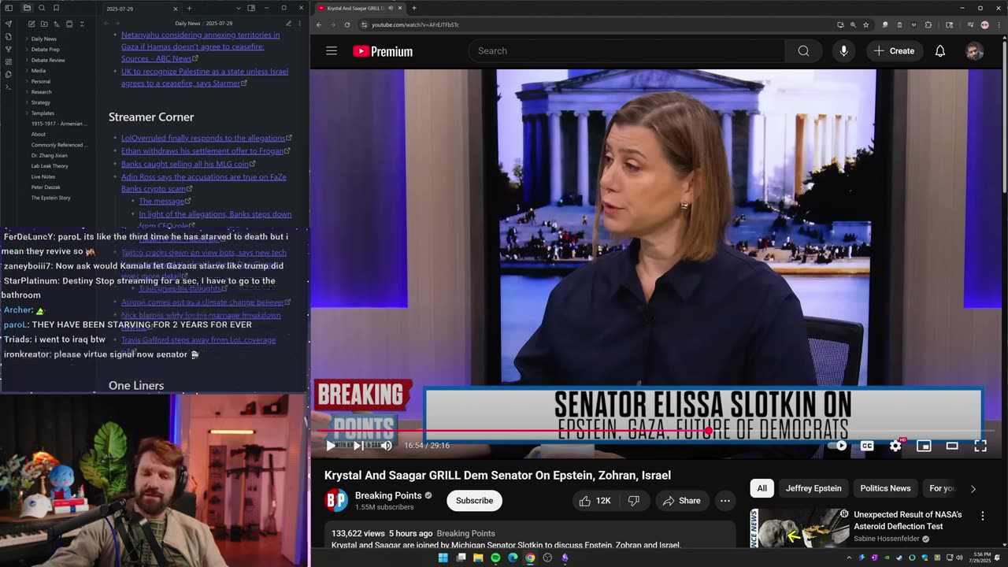
Task: Select the Politics News filter chip
Action: point(885,488)
